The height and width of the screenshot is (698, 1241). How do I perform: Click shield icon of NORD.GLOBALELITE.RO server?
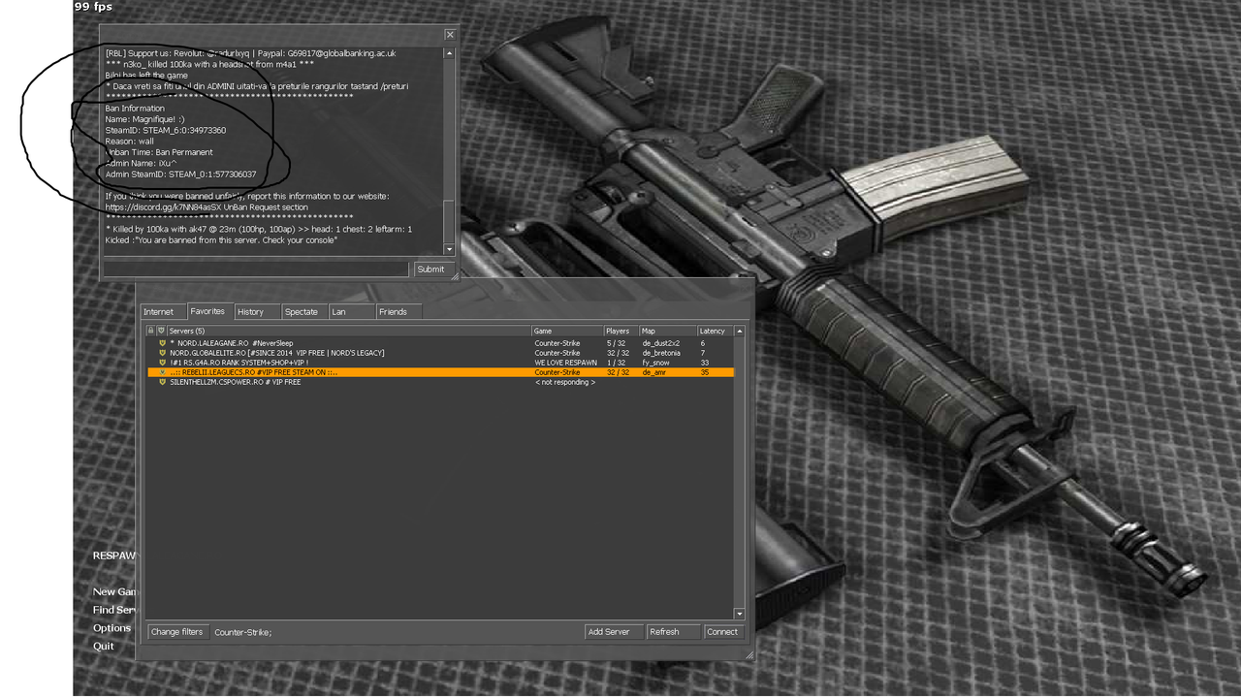tap(162, 353)
